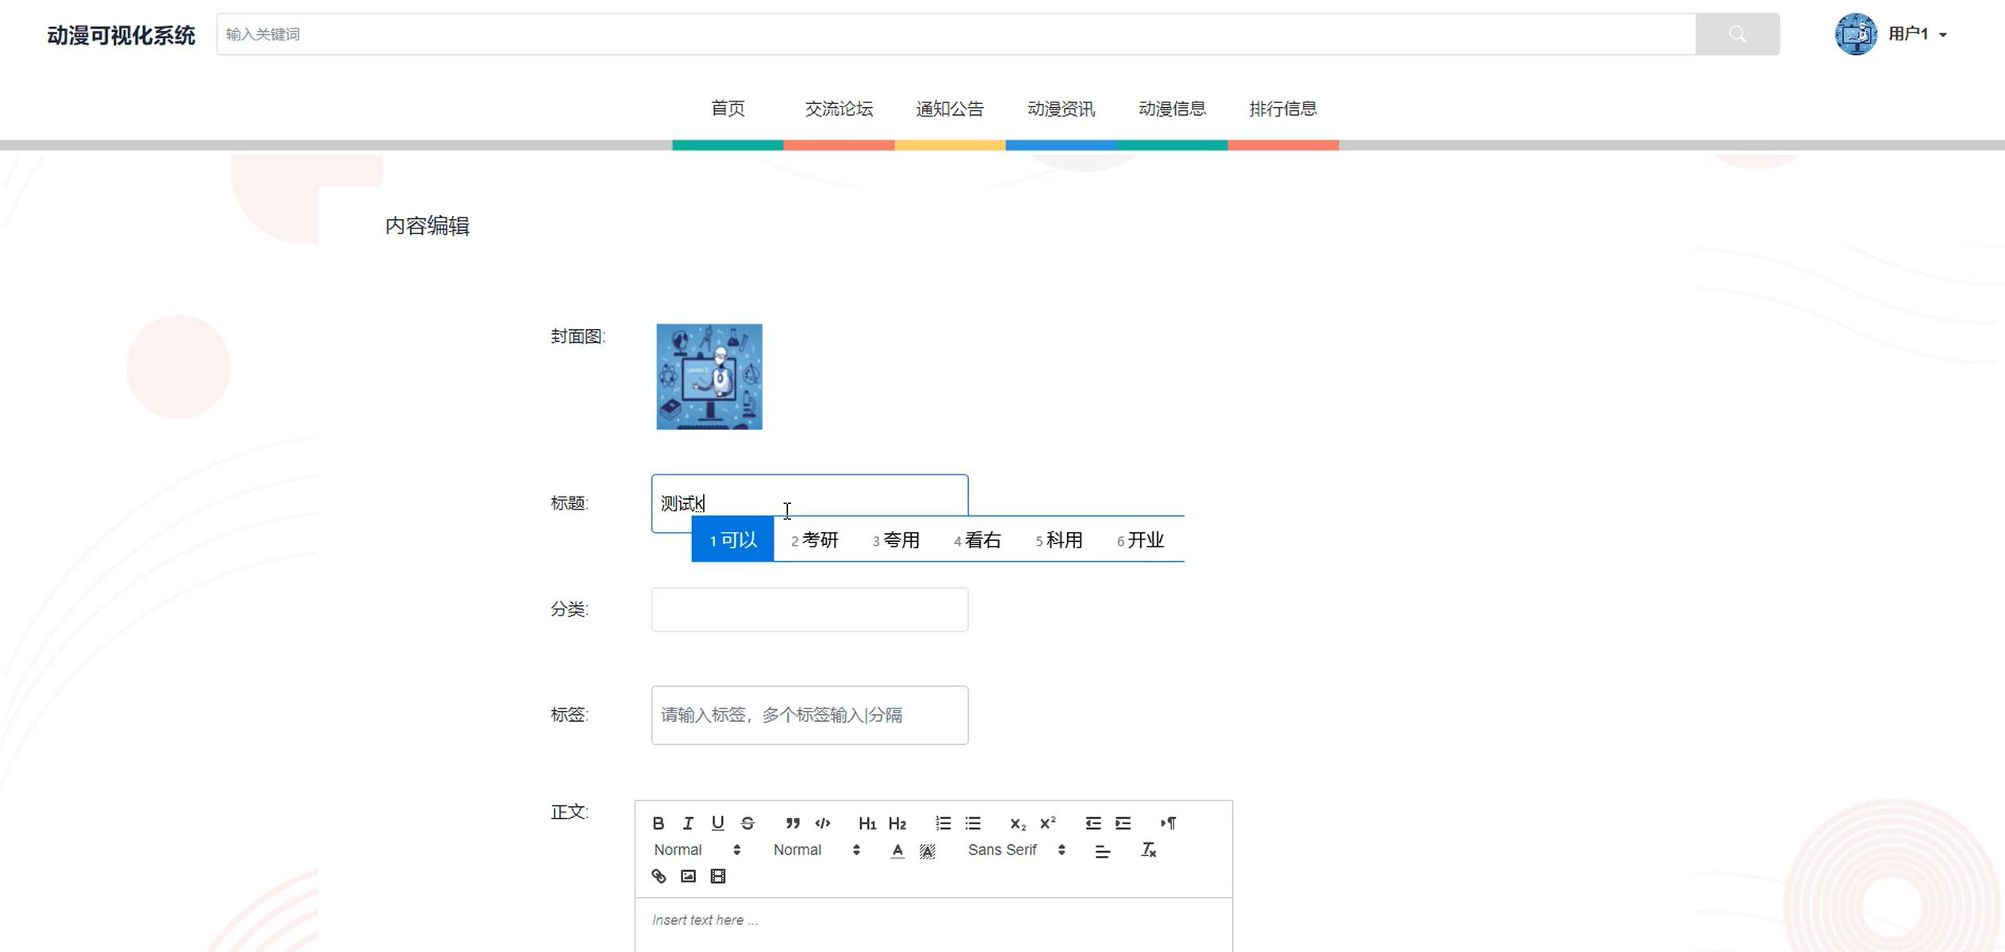The height and width of the screenshot is (952, 2005).
Task: Apply blockquote formatting
Action: [x=792, y=823]
